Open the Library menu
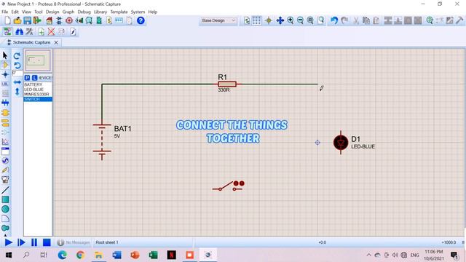466x262 pixels. point(100,12)
